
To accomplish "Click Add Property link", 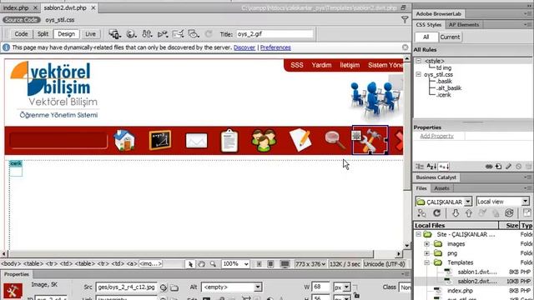I will pyautogui.click(x=436, y=136).
